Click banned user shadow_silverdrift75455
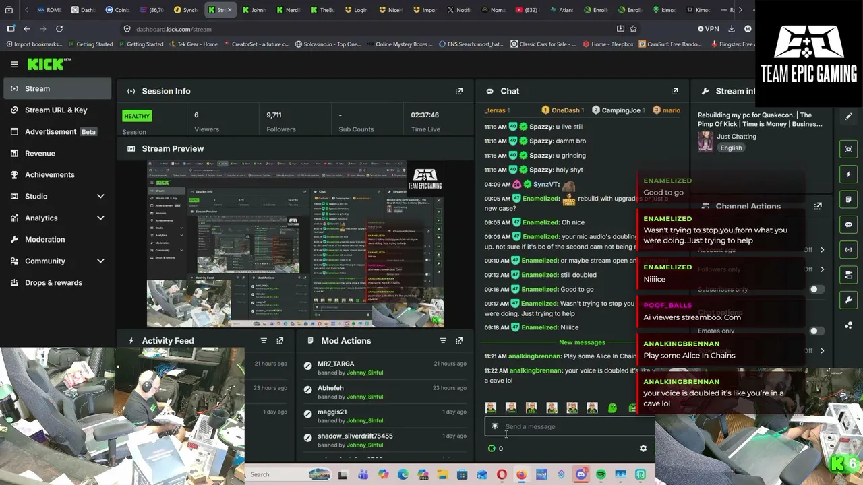Viewport: 863px width, 485px height. click(355, 436)
